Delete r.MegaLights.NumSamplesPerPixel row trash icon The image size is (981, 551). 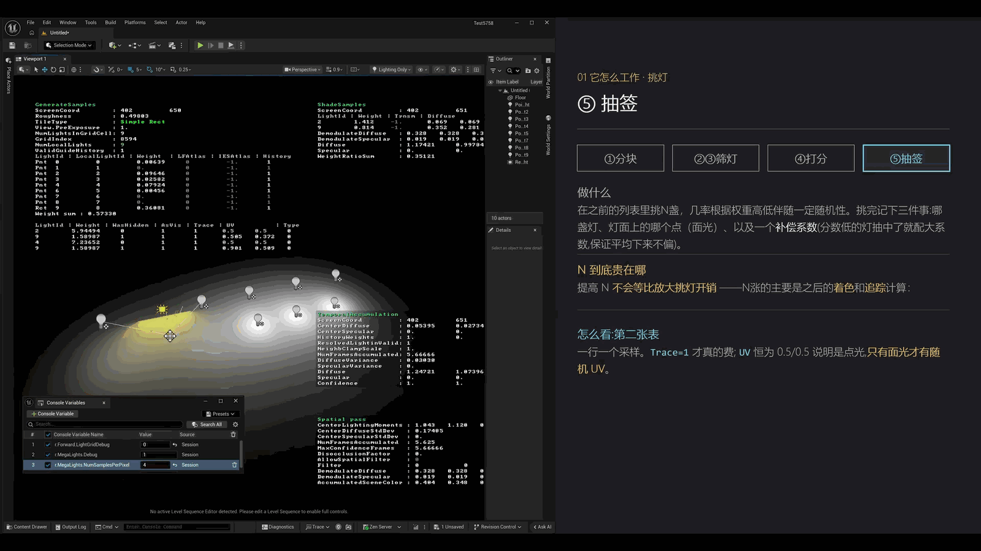click(x=234, y=465)
